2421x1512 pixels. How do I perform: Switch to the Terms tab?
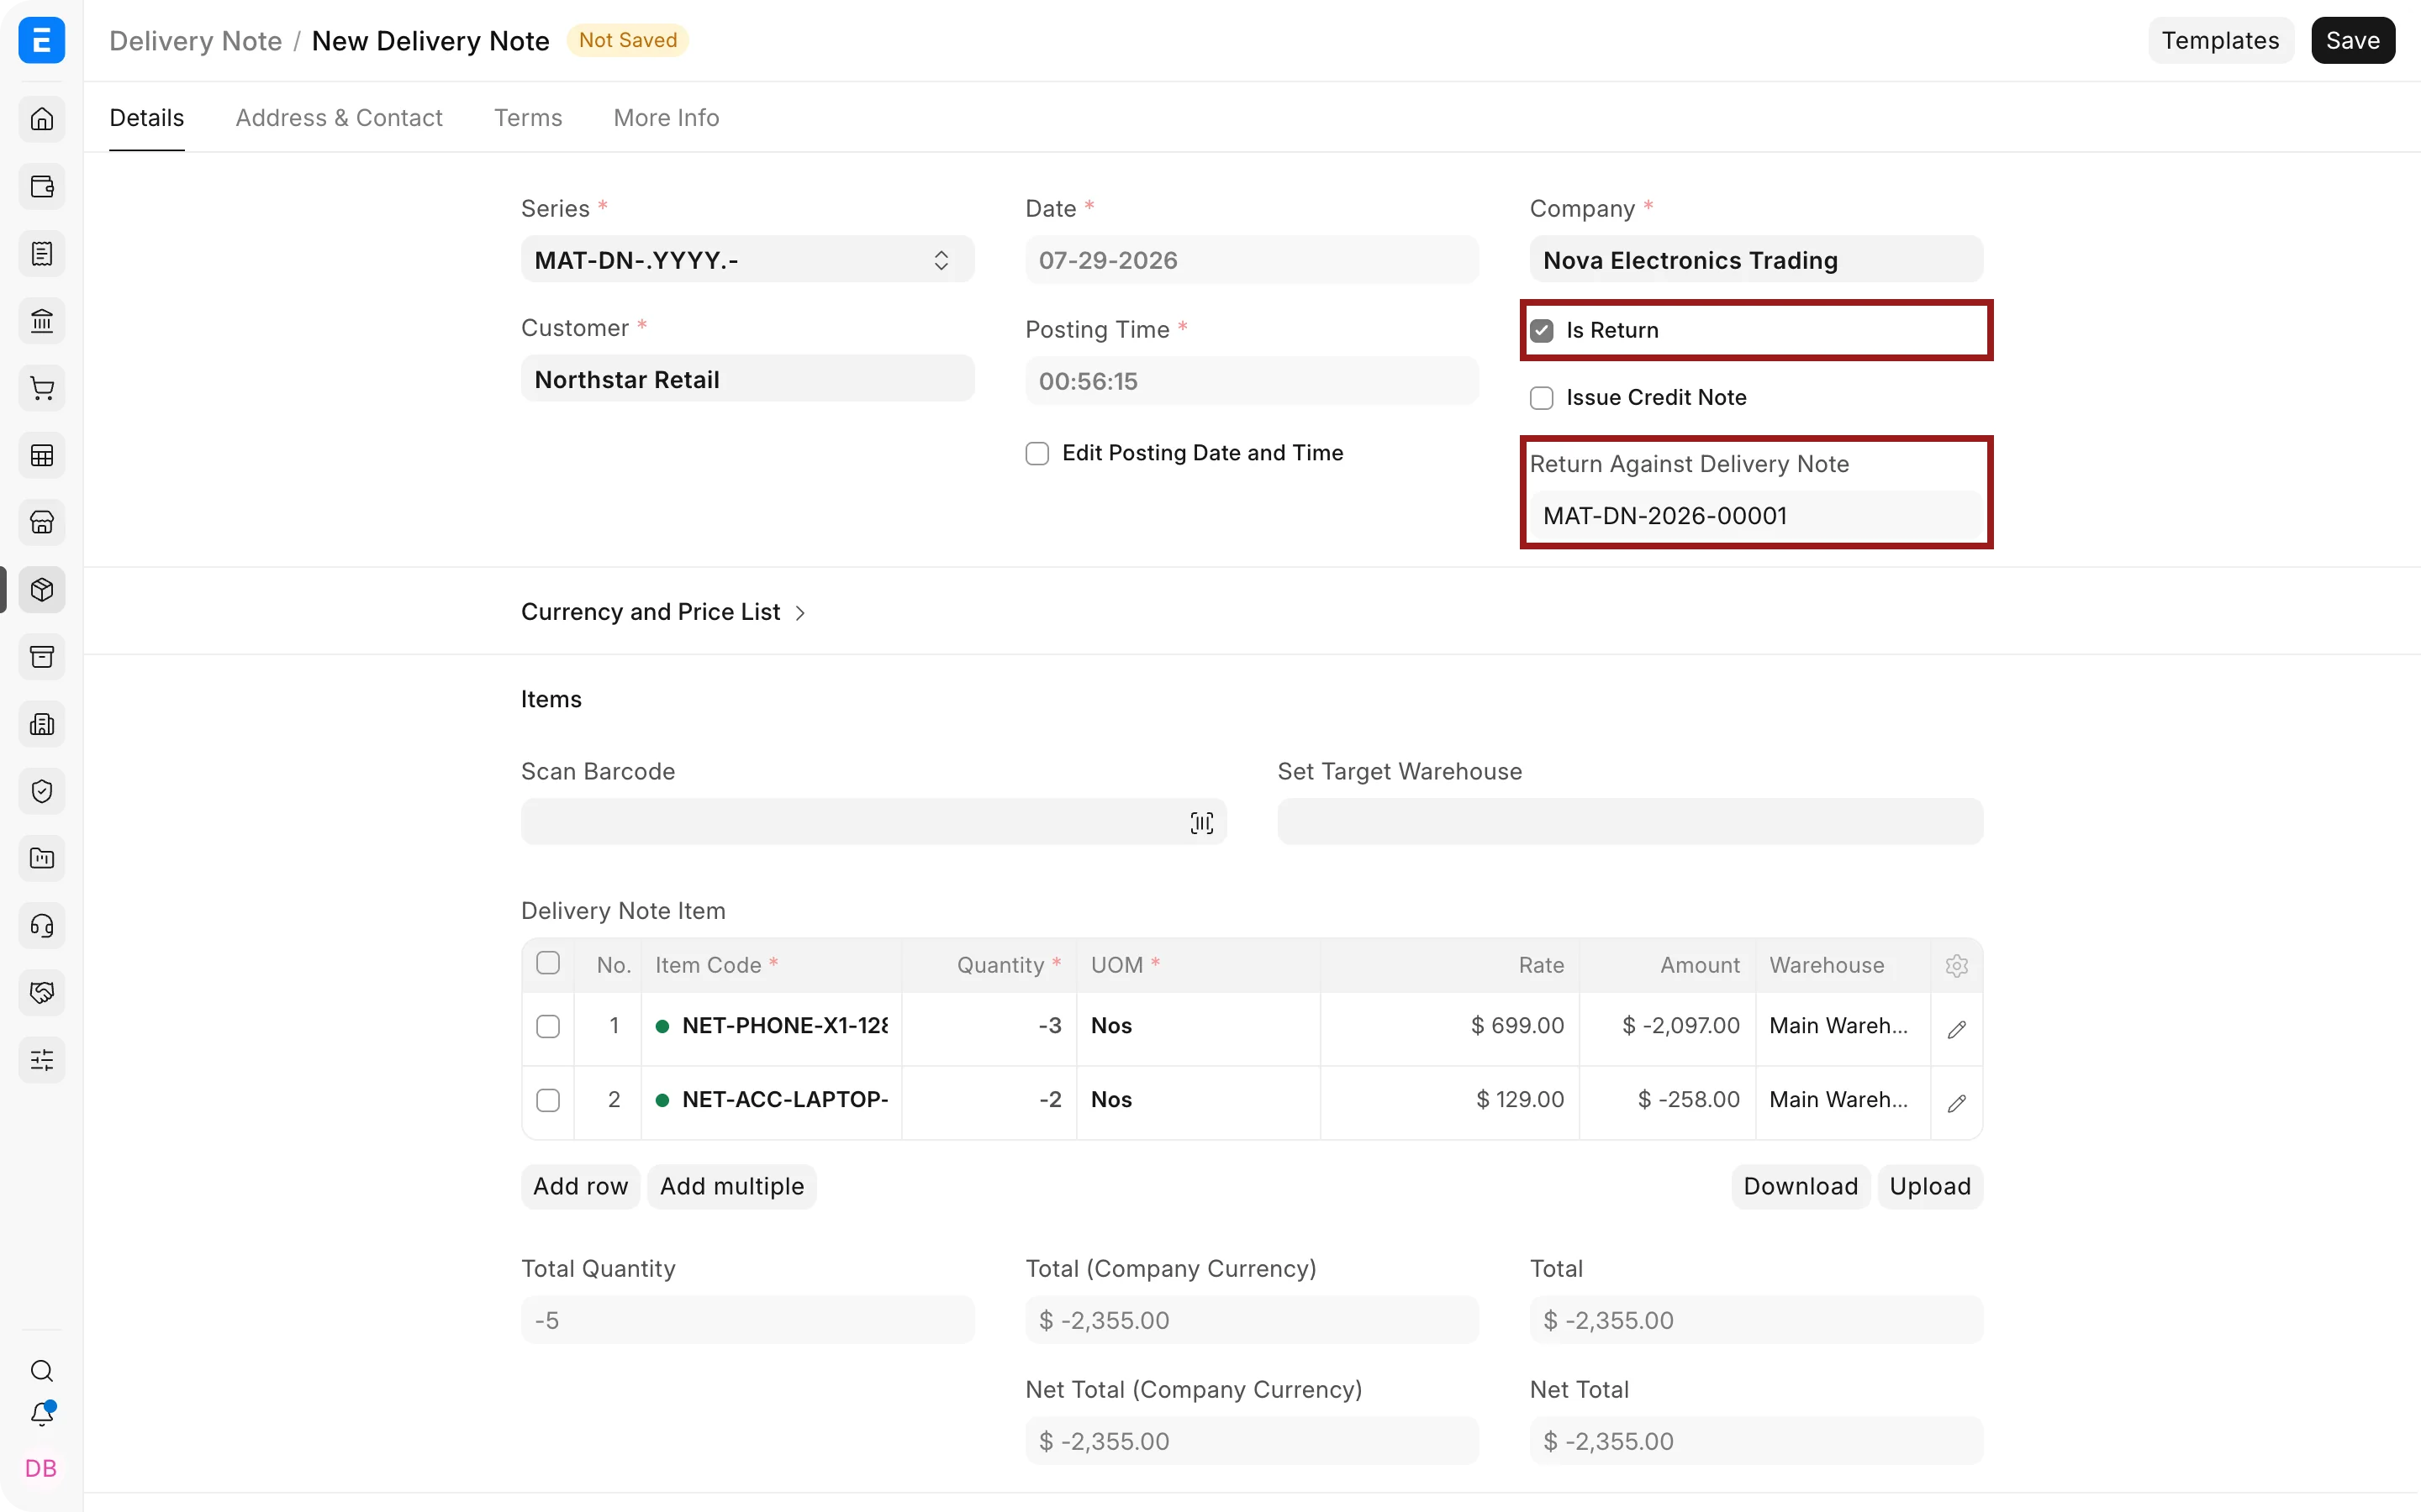click(x=528, y=118)
